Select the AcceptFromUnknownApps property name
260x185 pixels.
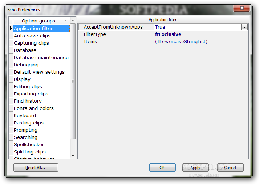(113, 27)
